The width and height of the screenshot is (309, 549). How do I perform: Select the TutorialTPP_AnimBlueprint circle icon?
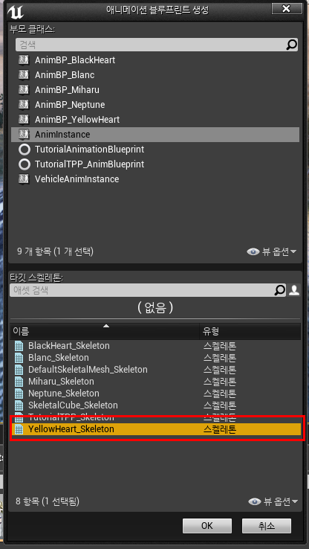tap(24, 164)
